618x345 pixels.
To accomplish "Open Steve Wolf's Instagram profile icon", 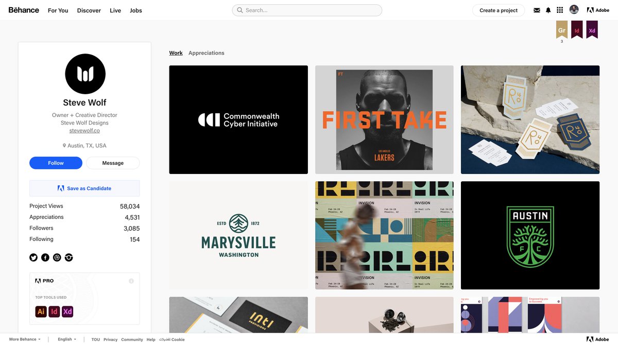I will click(x=68, y=257).
